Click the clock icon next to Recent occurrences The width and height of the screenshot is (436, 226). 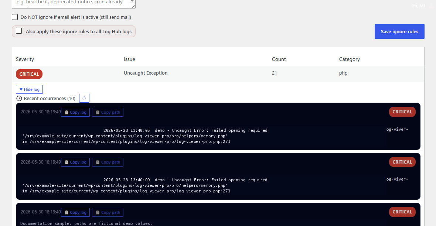click(19, 98)
